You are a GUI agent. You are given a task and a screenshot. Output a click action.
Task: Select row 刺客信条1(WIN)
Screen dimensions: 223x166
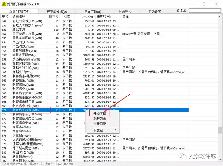click(95, 80)
